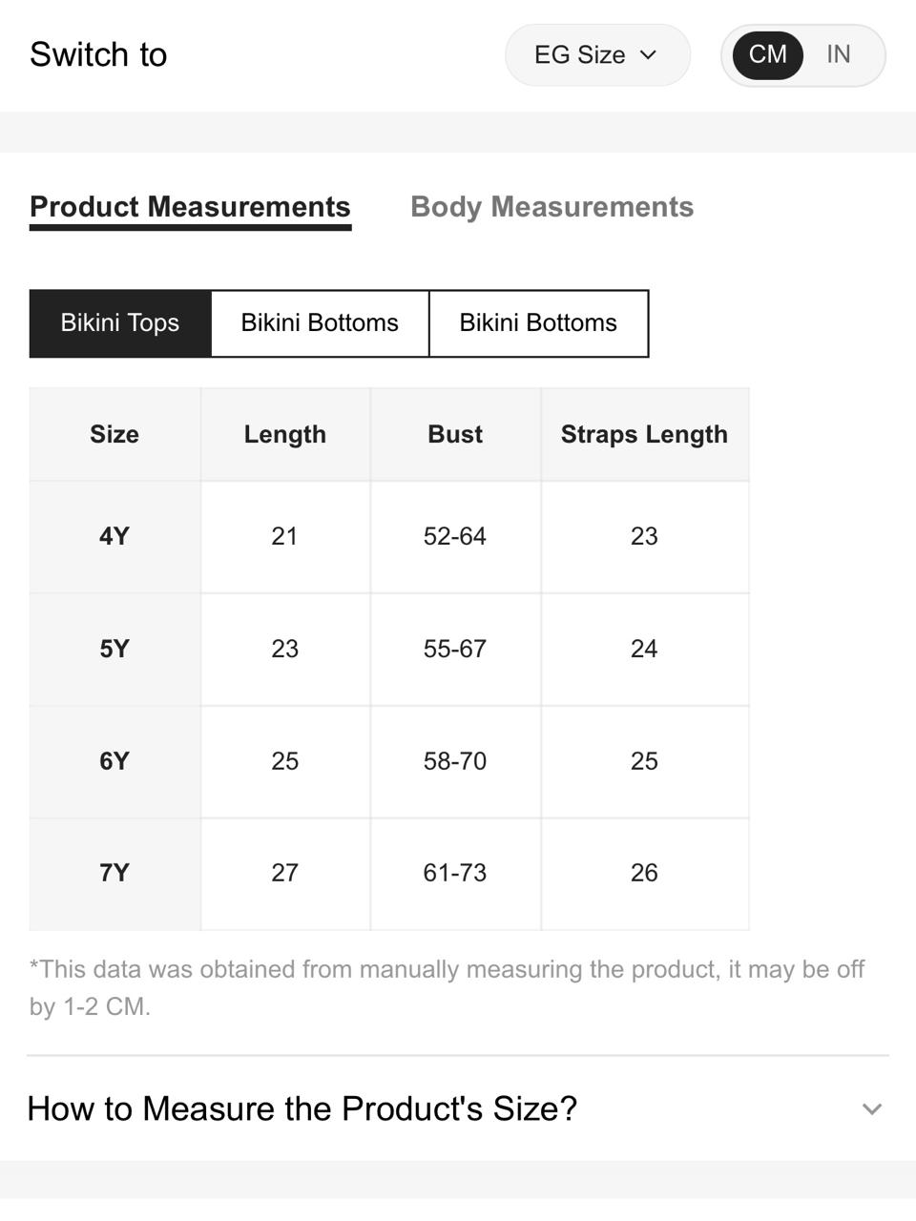Viewport: 916px width, 1221px height.
Task: Click the chevron beside How to Measure
Action: (871, 1109)
